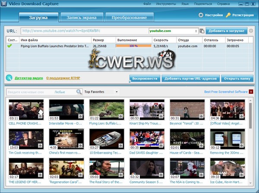Click the video search magnifier icon
This screenshot has width=259, height=193.
coord(79,92)
